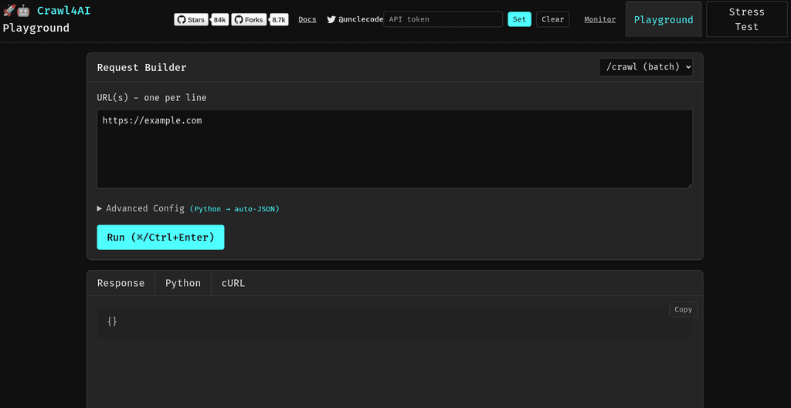This screenshot has width=791, height=408.
Task: Click the Set token button
Action: (x=519, y=19)
